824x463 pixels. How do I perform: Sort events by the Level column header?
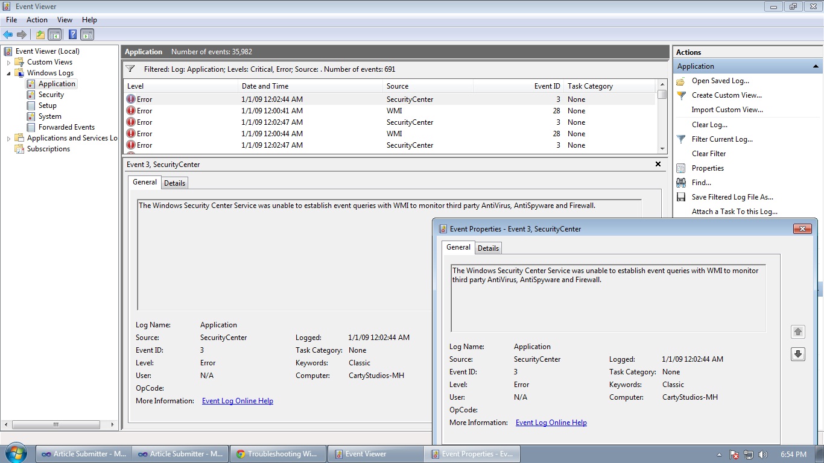pyautogui.click(x=180, y=86)
